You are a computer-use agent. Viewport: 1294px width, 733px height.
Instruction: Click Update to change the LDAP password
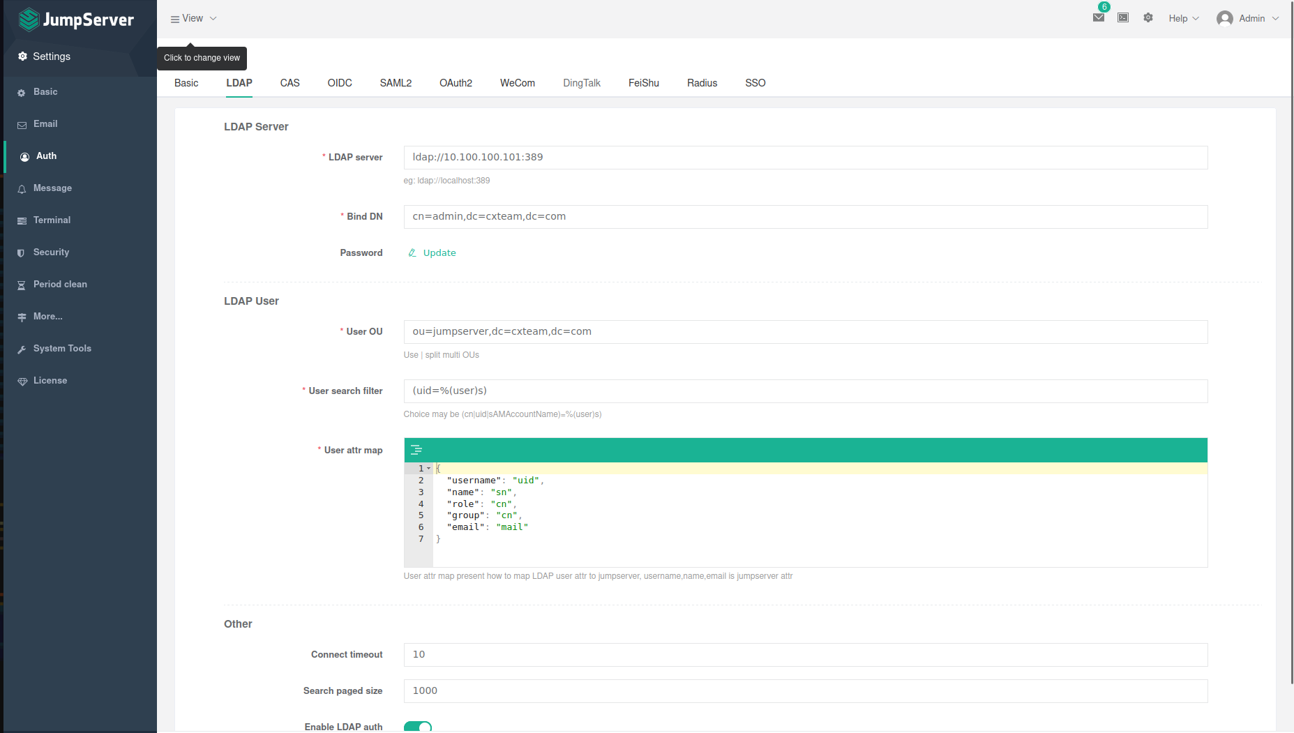click(439, 252)
